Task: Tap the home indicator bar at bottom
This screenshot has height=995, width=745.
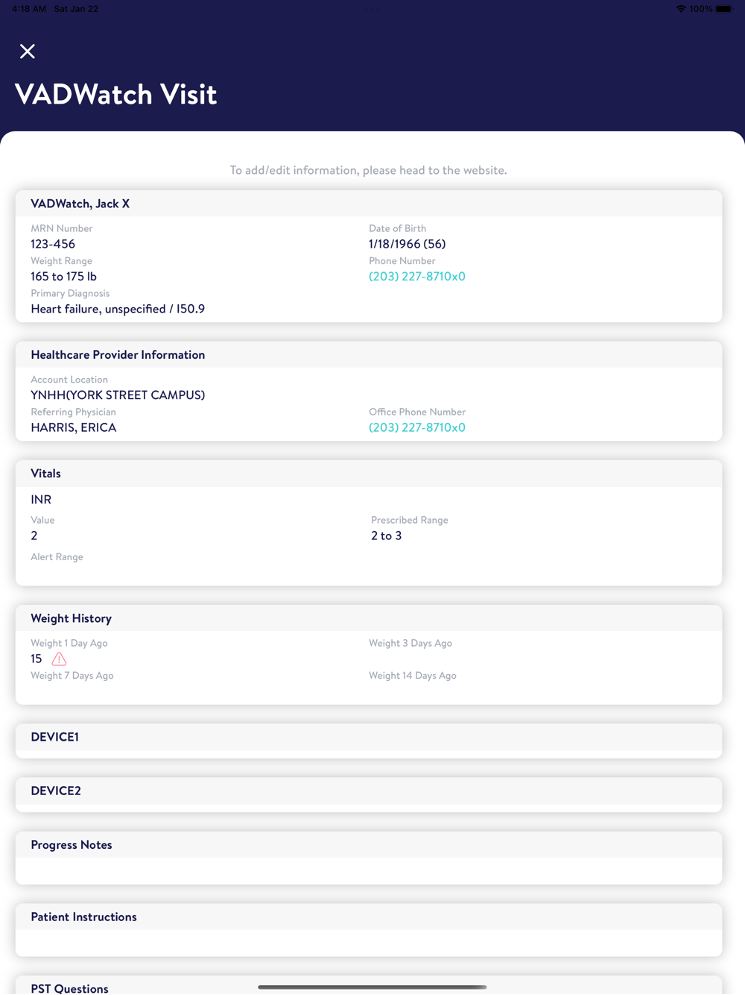Action: pos(372,988)
